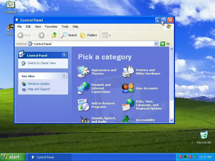This screenshot has width=215, height=161.
Task: Click the 12:47 AM taskbar clock
Action: (205, 157)
